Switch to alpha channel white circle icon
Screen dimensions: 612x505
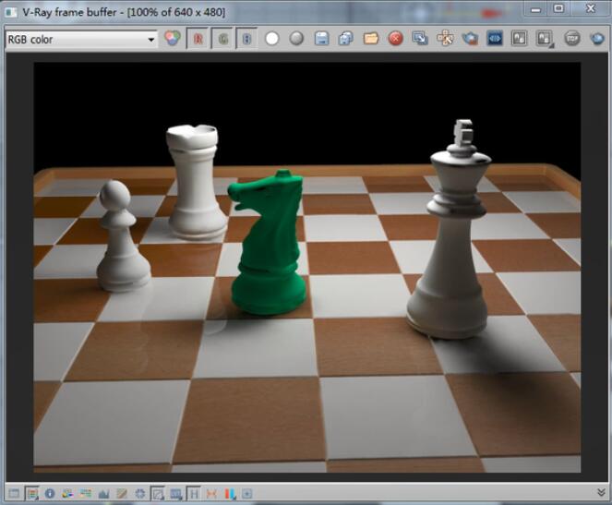[x=272, y=39]
